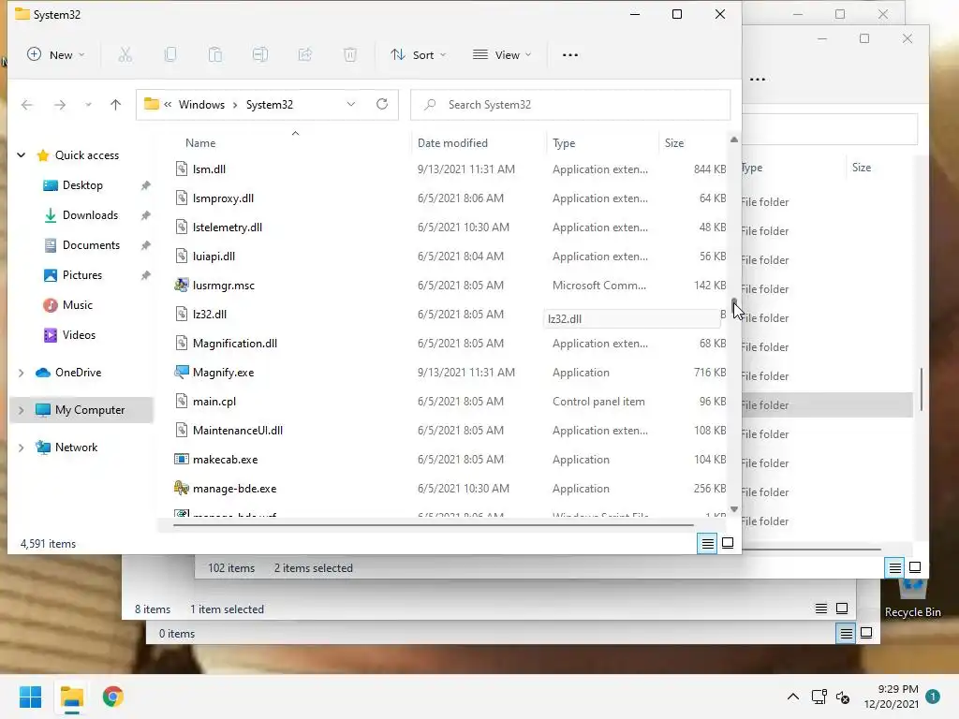Select the lusrmgr.msc file icon
959x719 pixels.
pyautogui.click(x=181, y=285)
